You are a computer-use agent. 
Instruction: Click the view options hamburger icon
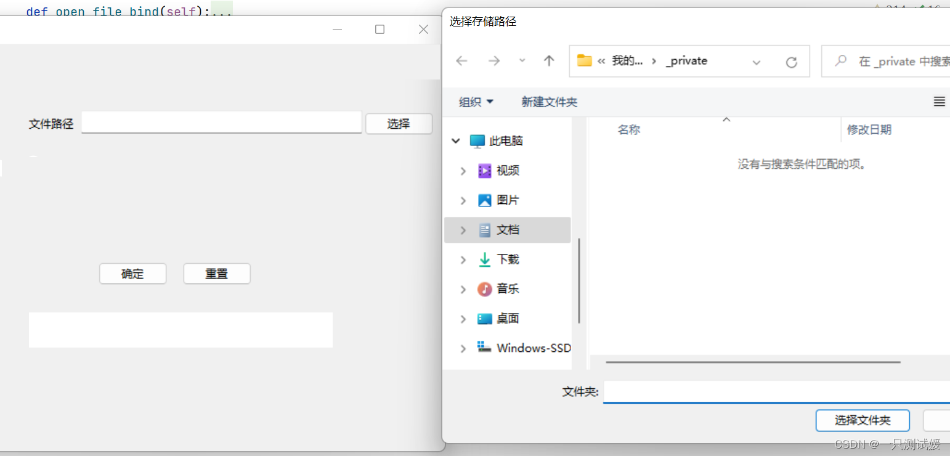tap(939, 102)
